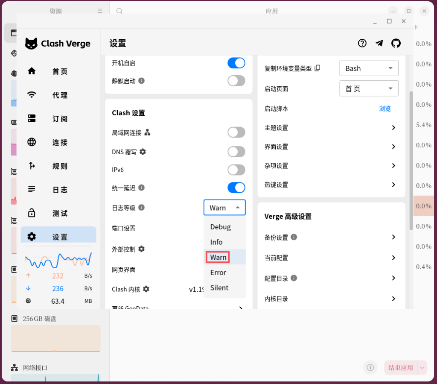Click 端口设置 row label

[124, 228]
